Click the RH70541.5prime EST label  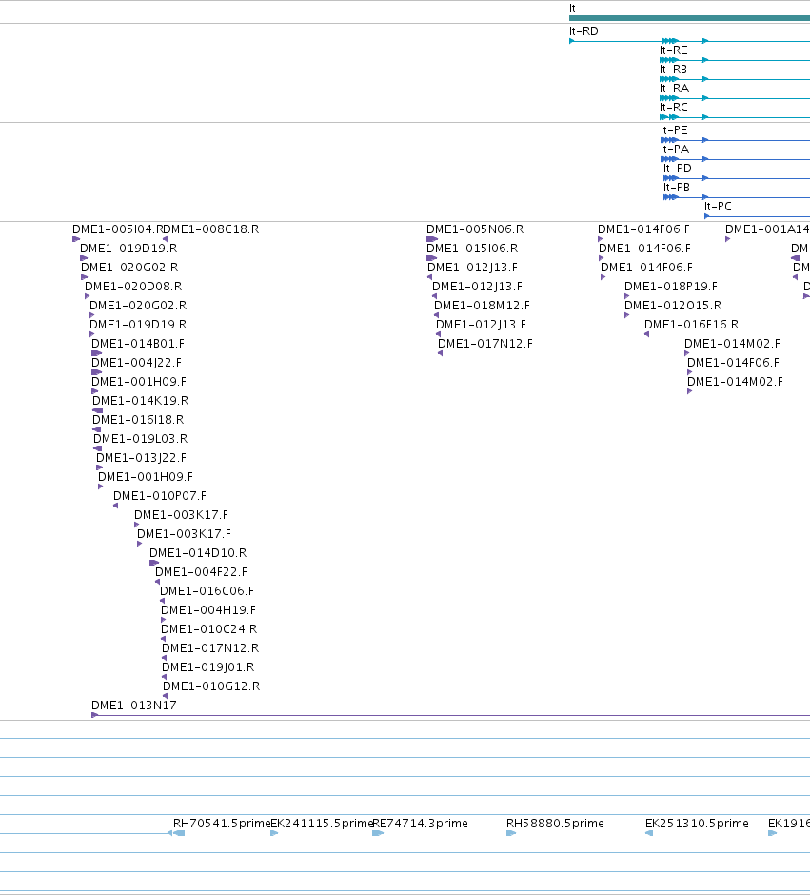(x=222, y=823)
